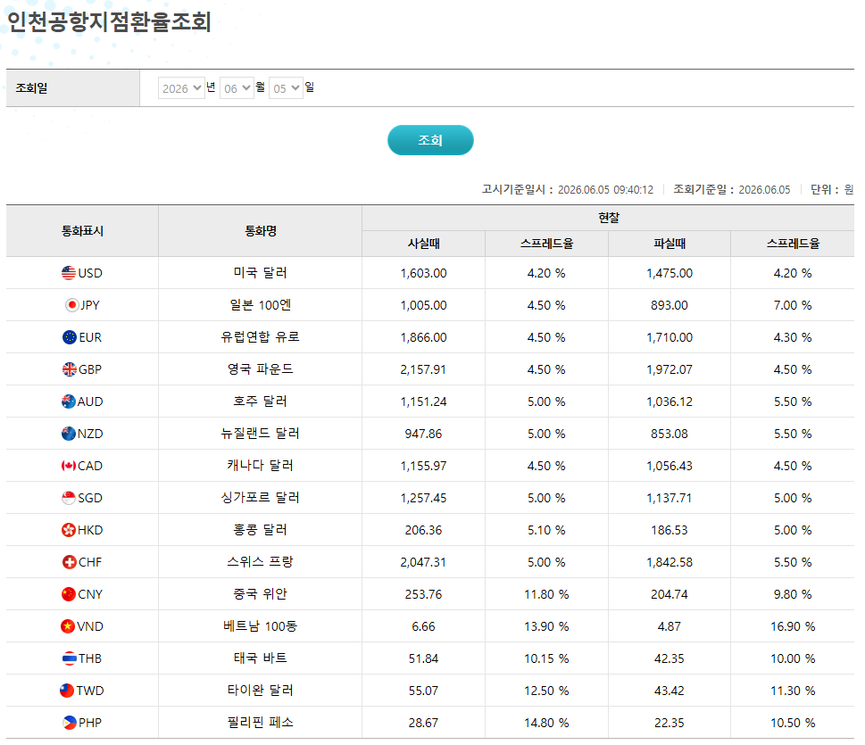Click the 인천공항지점환율조회 page title

click(109, 22)
